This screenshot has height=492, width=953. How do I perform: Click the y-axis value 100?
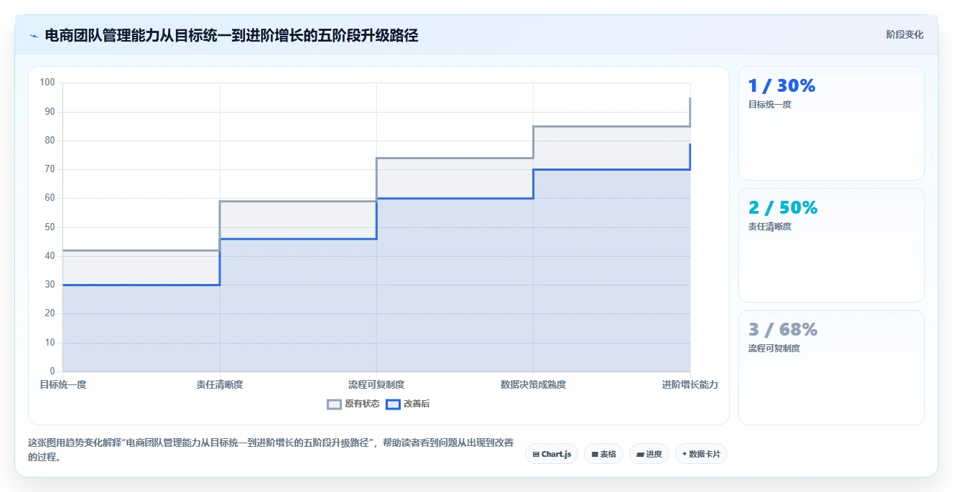pos(47,82)
